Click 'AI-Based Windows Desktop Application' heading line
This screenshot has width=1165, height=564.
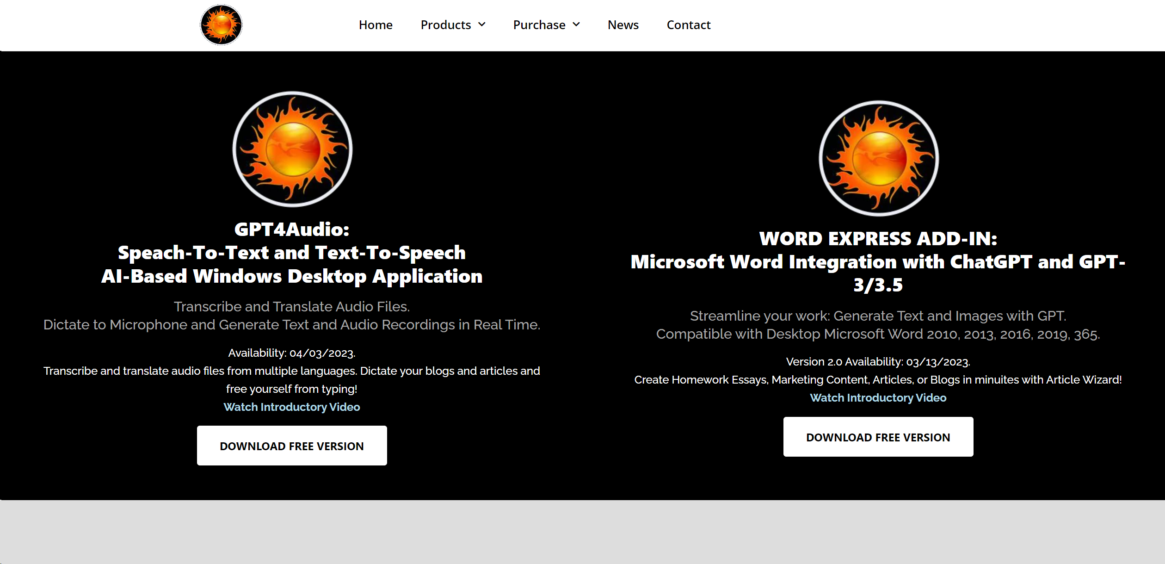(x=292, y=276)
